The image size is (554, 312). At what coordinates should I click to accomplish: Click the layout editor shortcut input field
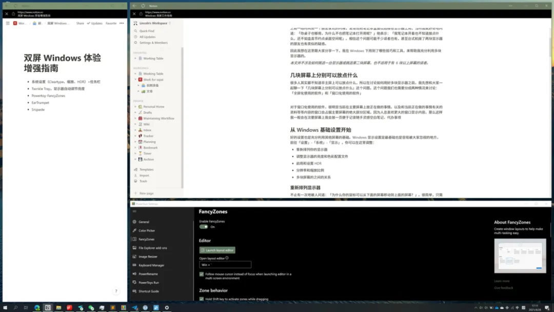coord(225,264)
